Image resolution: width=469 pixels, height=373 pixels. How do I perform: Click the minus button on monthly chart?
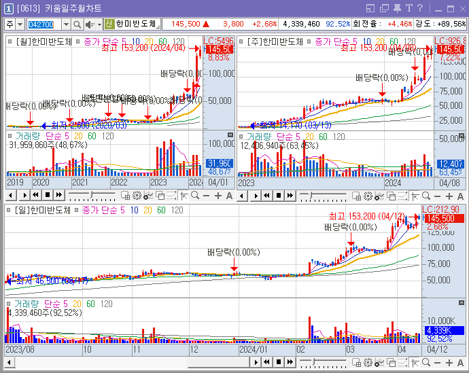(x=207, y=196)
